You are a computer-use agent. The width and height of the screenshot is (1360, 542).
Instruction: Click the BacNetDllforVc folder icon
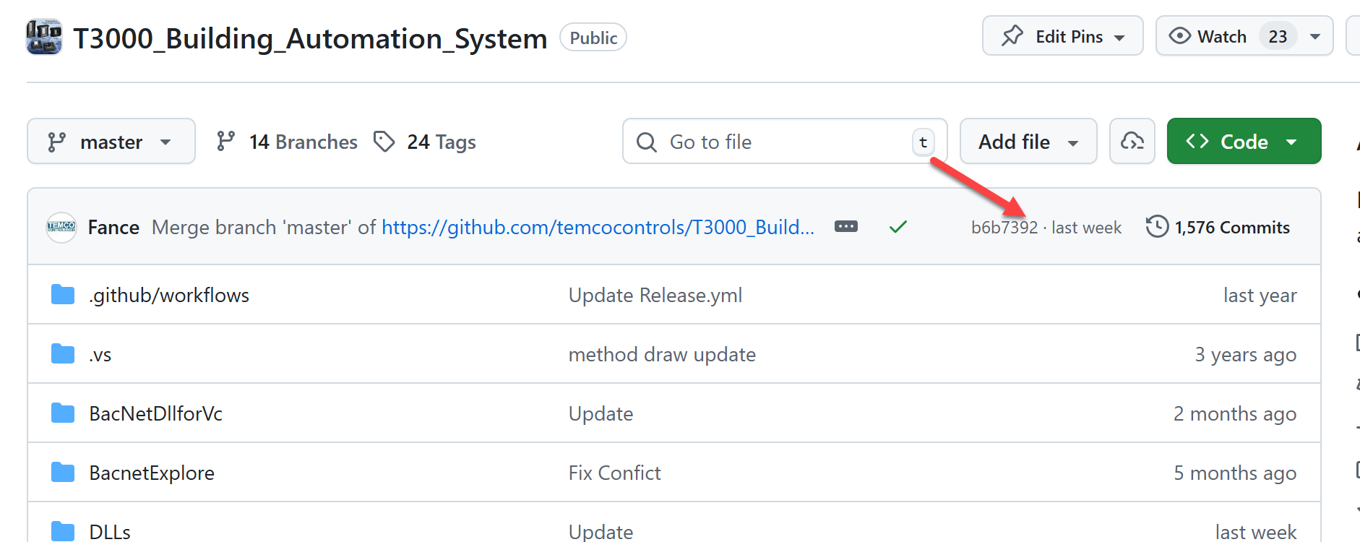pyautogui.click(x=63, y=413)
